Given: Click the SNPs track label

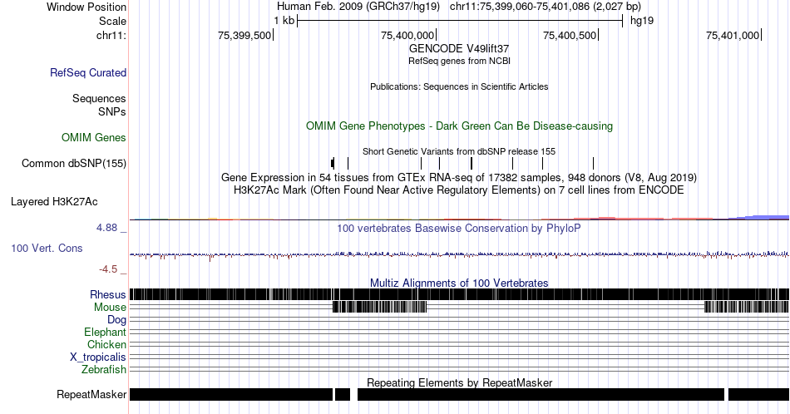Looking at the screenshot, I should tap(112, 111).
